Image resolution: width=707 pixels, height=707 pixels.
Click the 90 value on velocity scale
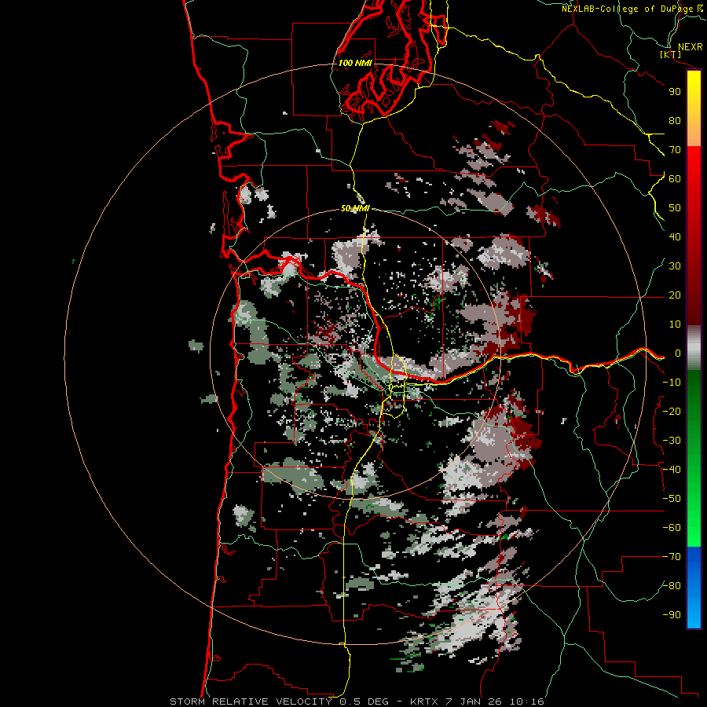pos(675,92)
